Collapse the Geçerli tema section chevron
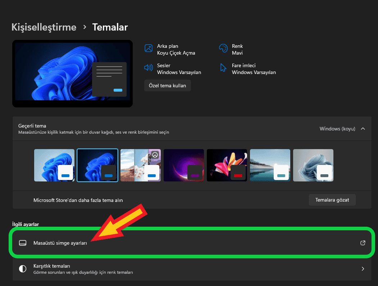Screen dimensions: 378x286 (363, 129)
